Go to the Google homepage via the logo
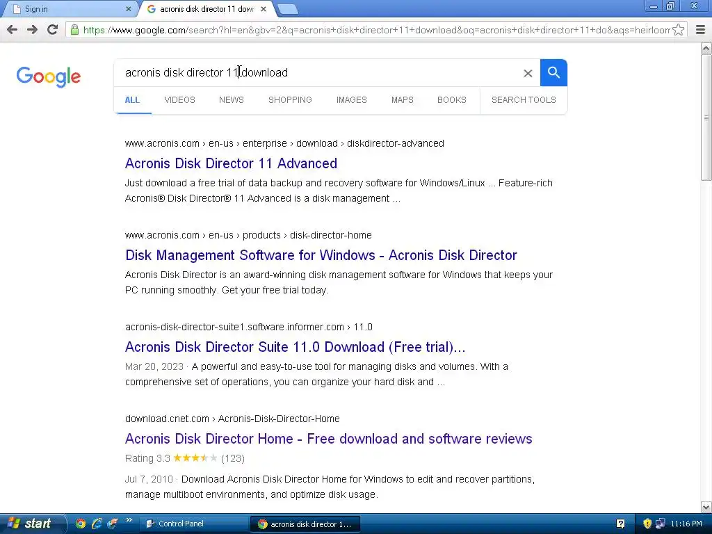The image size is (712, 534). 49,76
